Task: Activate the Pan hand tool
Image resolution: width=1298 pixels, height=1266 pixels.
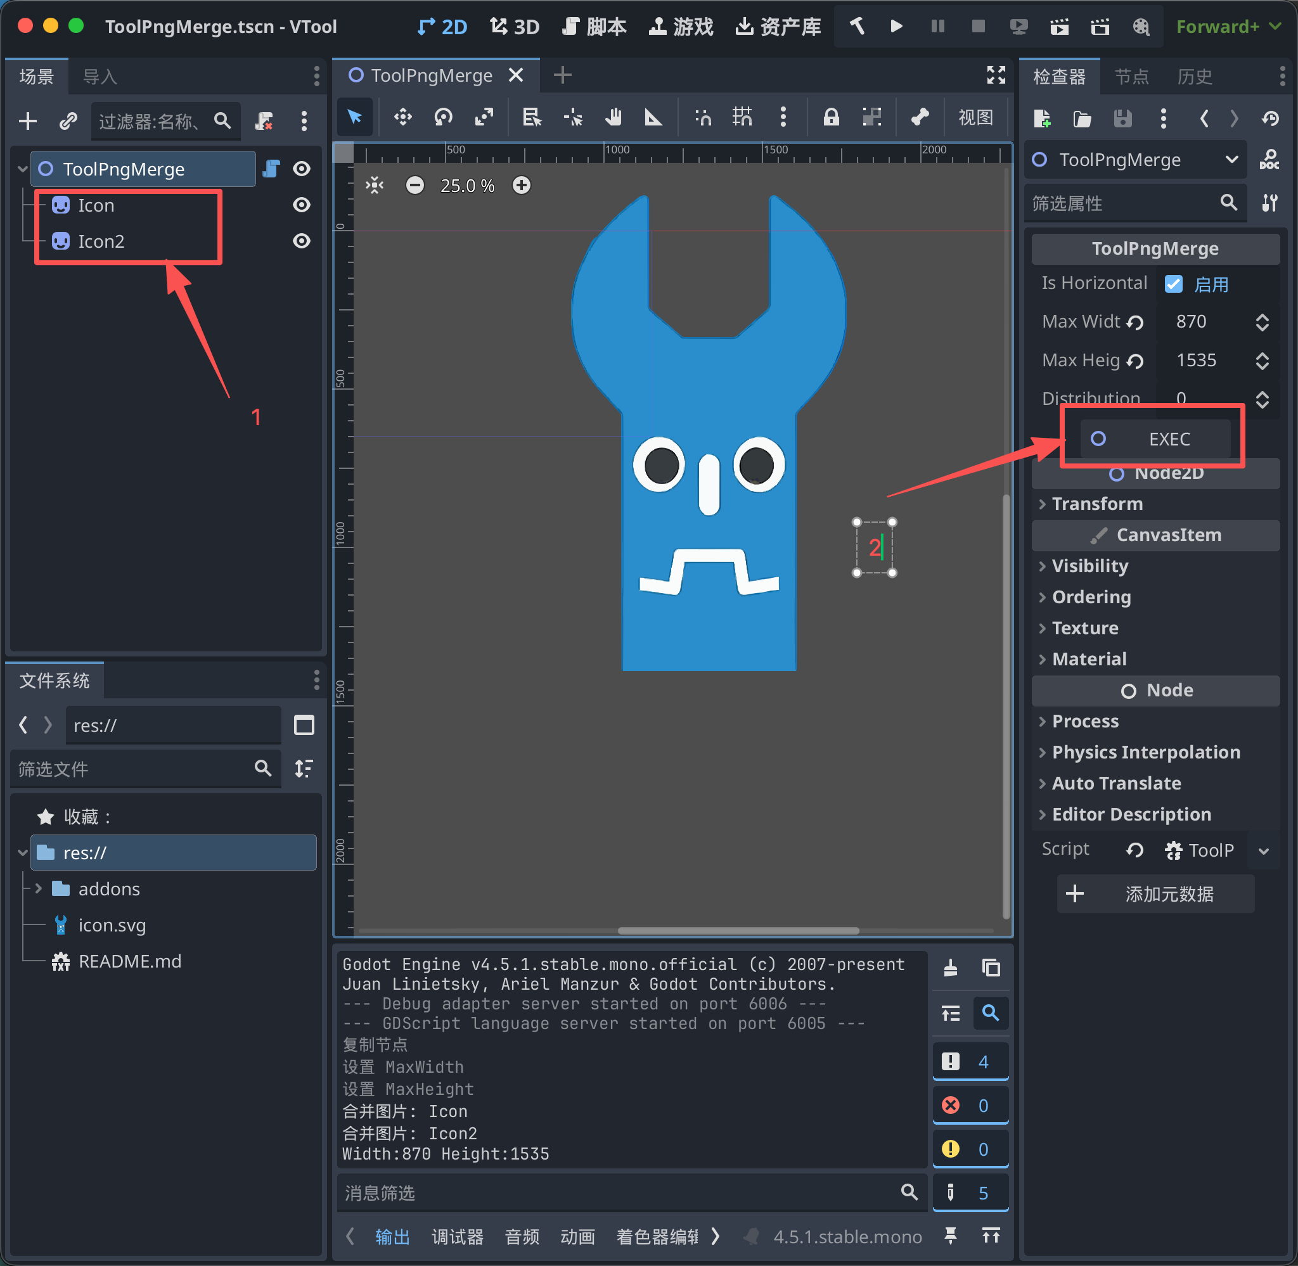Action: (x=613, y=118)
